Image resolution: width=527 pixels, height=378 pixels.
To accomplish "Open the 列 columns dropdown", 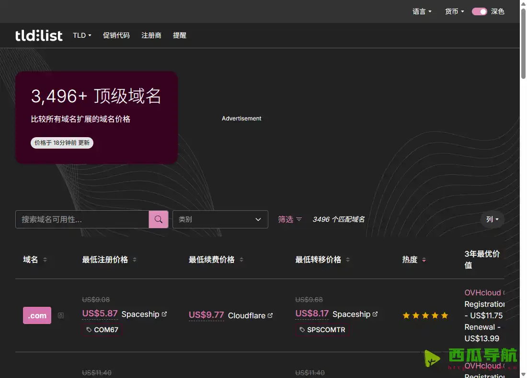I will coord(493,219).
